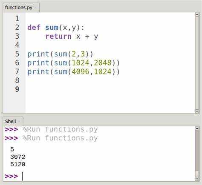Click the Shell scrollbar down arrow

(197, 179)
